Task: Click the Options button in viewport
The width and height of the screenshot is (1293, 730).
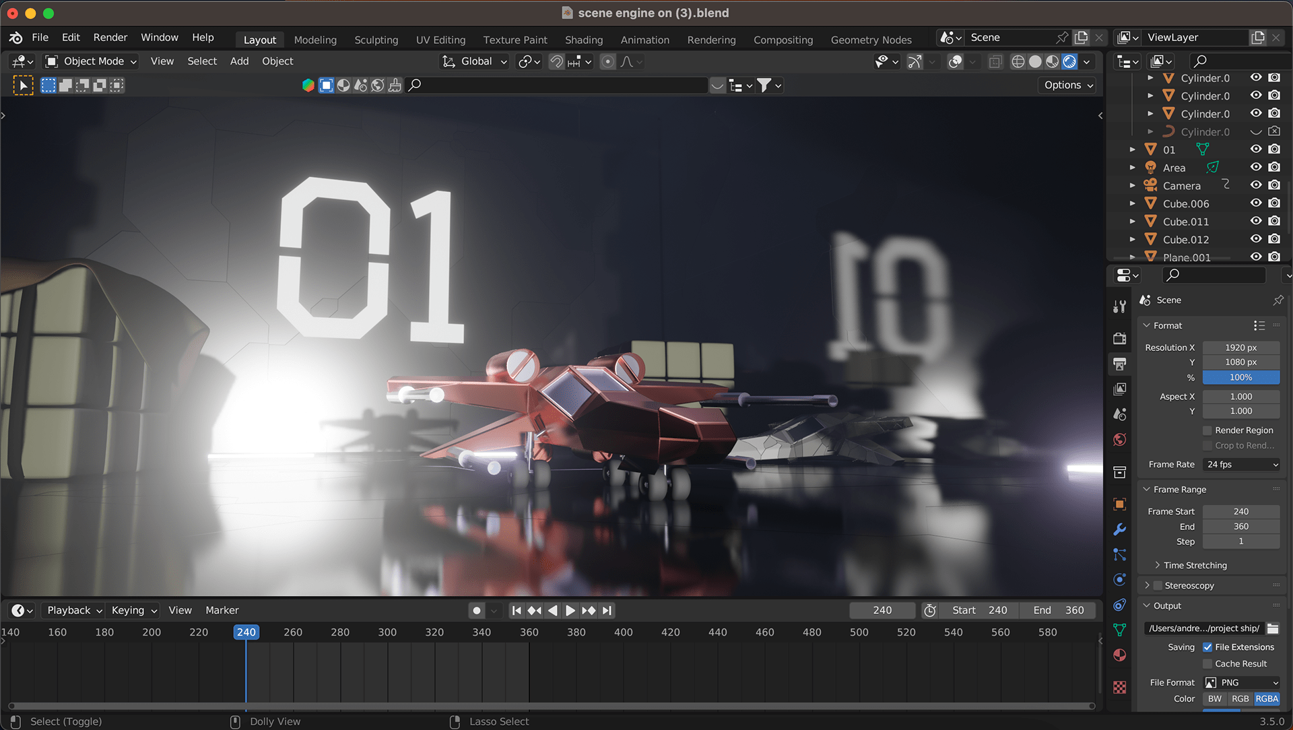Action: pyautogui.click(x=1067, y=85)
